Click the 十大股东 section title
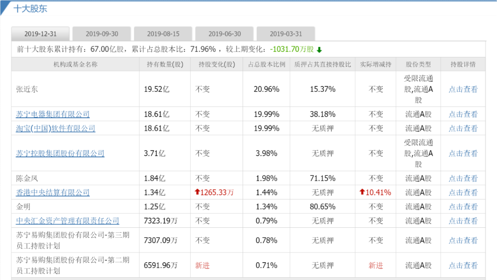 [x=30, y=9]
